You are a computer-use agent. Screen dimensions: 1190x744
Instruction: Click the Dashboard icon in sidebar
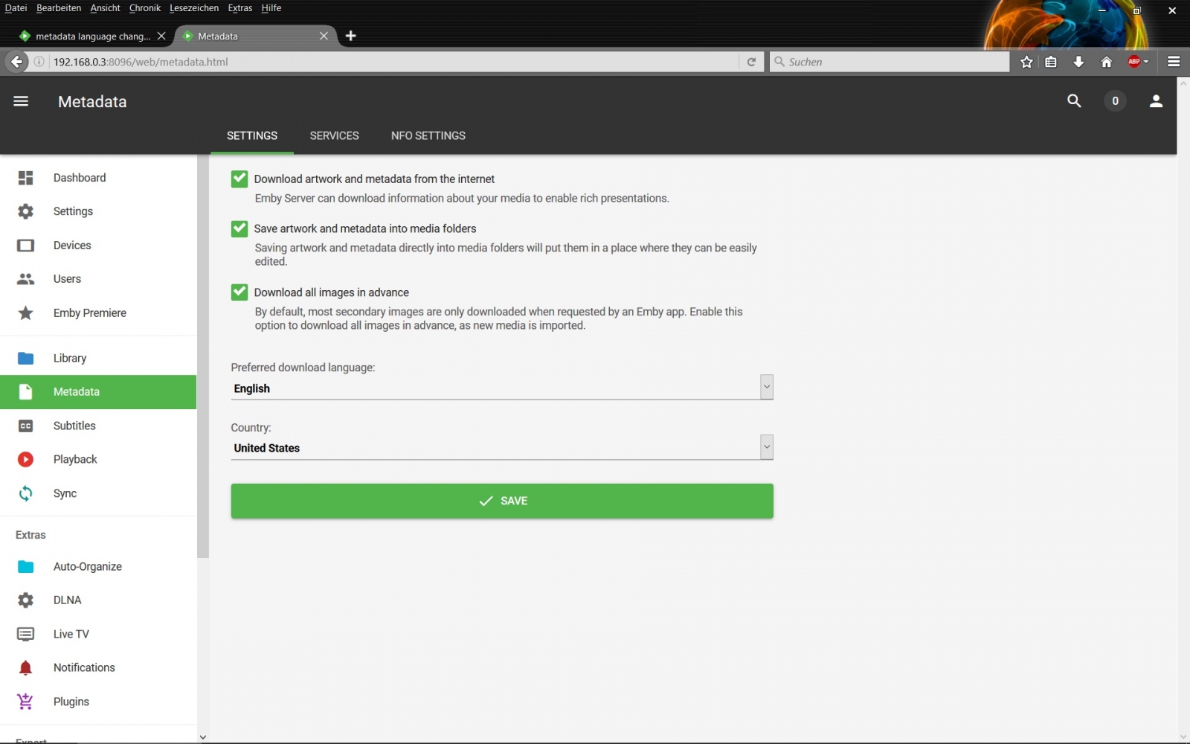point(25,178)
